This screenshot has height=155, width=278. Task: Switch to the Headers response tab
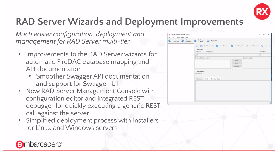pos(199,79)
